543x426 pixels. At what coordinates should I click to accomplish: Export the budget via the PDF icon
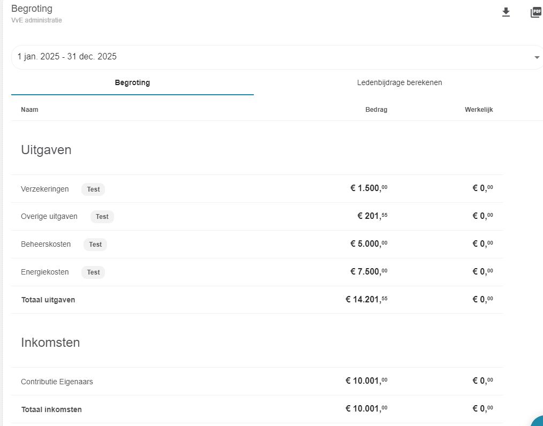pos(536,12)
